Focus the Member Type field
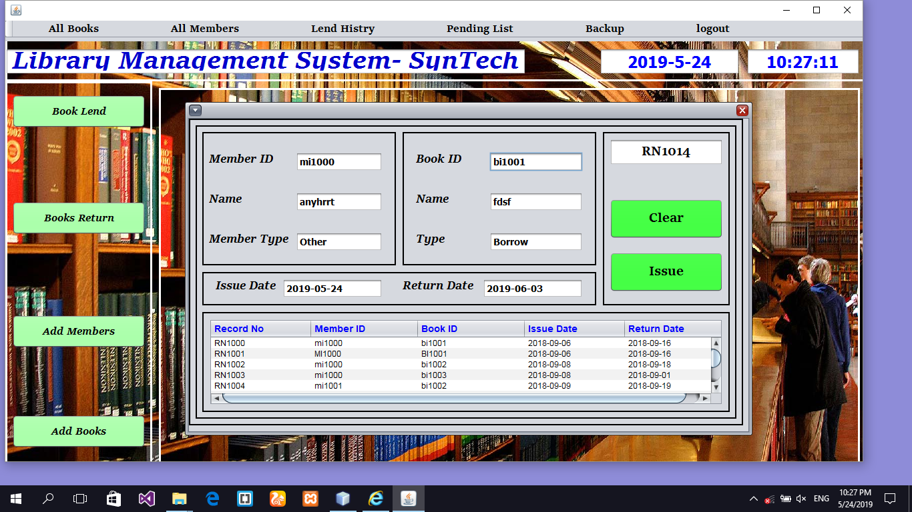The height and width of the screenshot is (512, 912). point(339,242)
